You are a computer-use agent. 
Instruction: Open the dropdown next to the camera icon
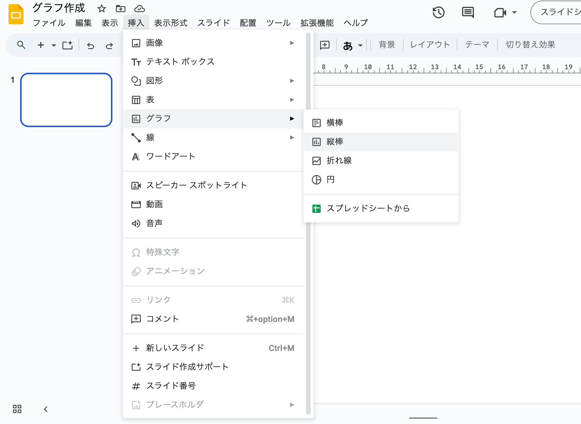514,12
